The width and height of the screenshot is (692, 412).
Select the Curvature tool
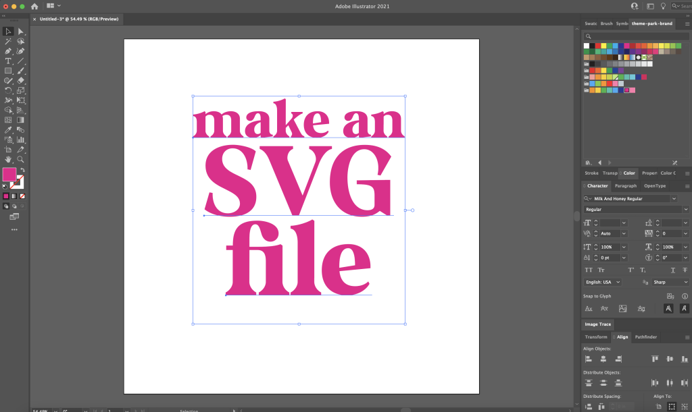coord(21,51)
